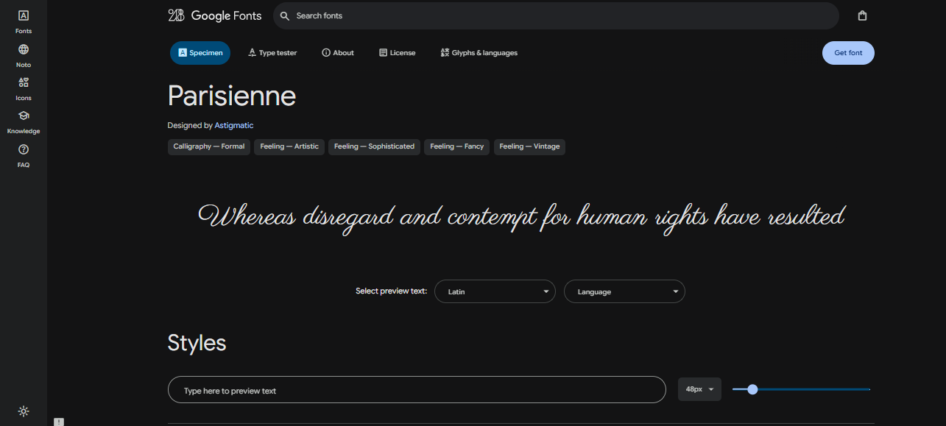Toggle light/dark theme sun icon

[24, 411]
